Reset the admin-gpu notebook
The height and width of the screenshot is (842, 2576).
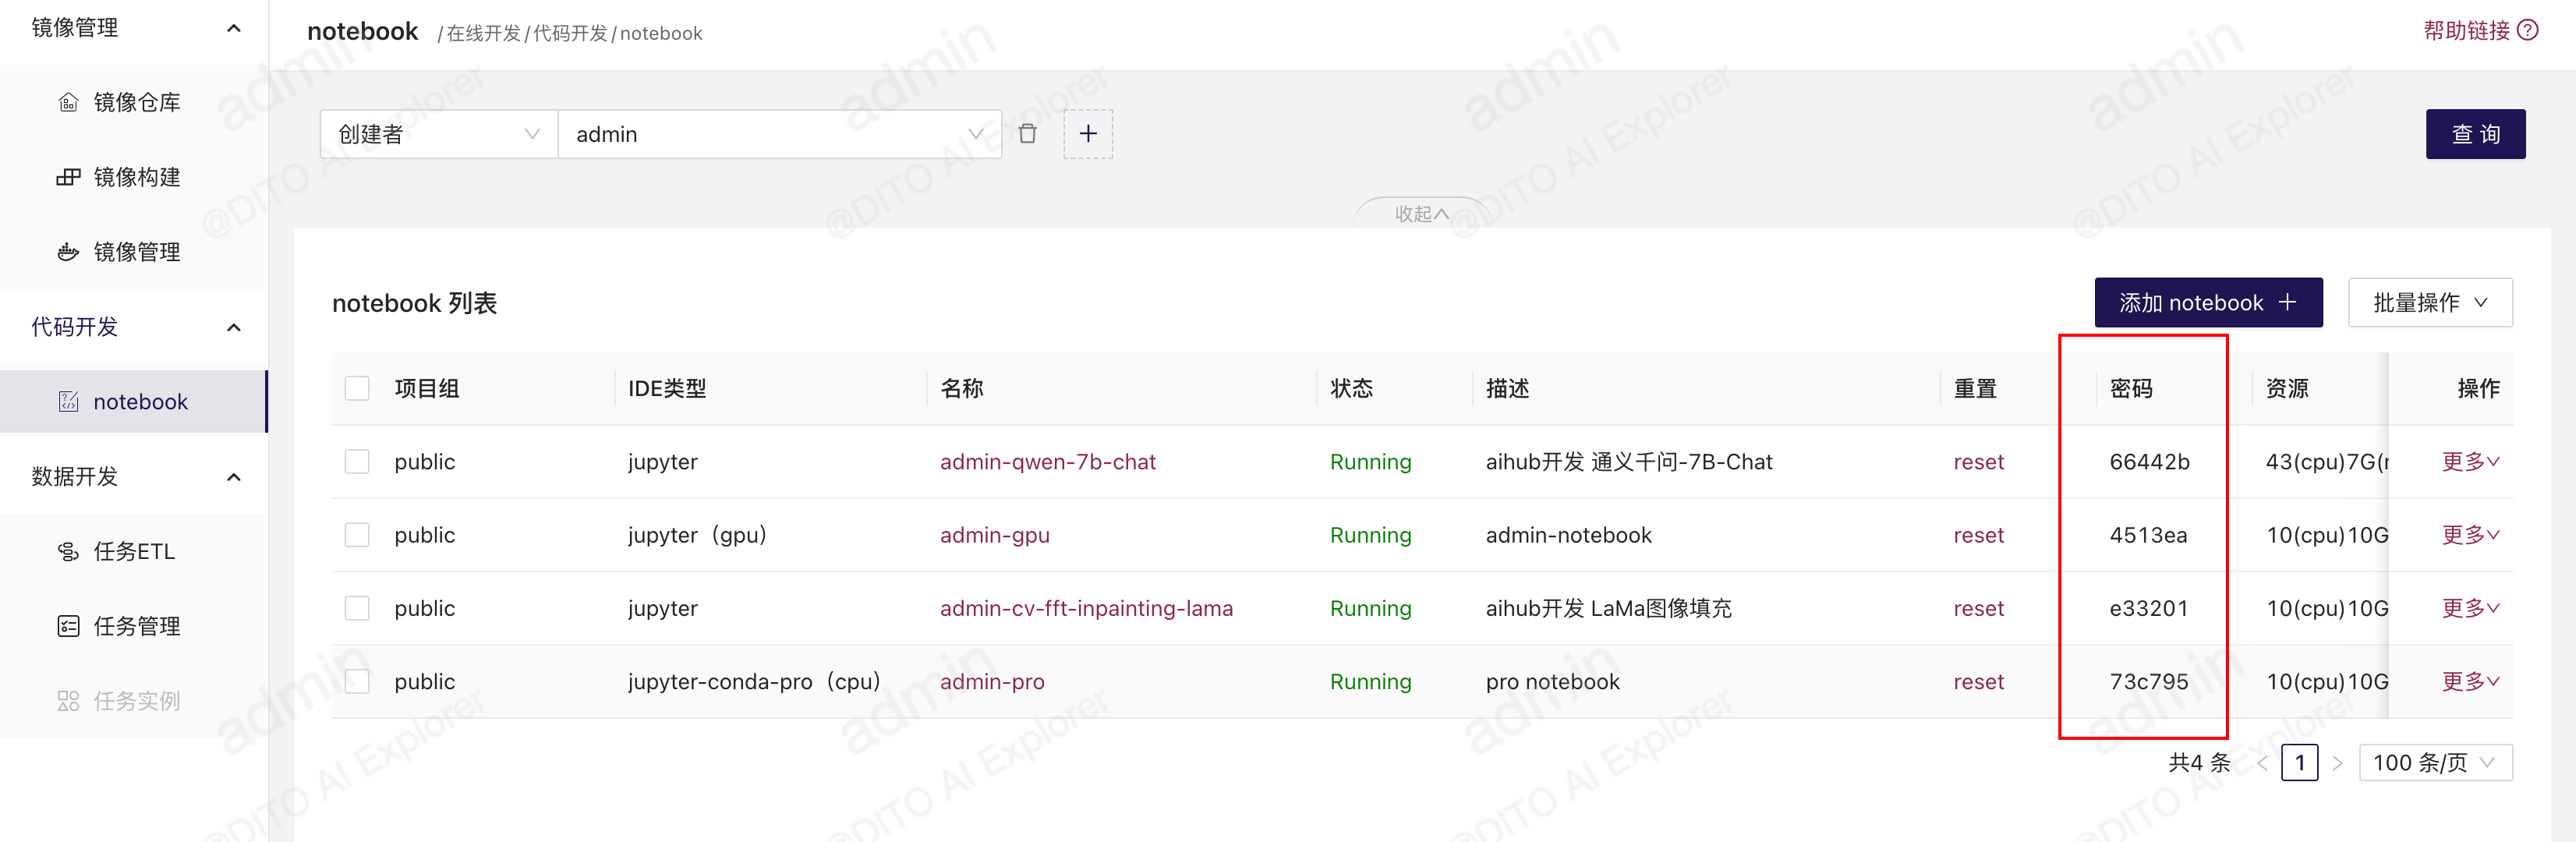(1978, 535)
